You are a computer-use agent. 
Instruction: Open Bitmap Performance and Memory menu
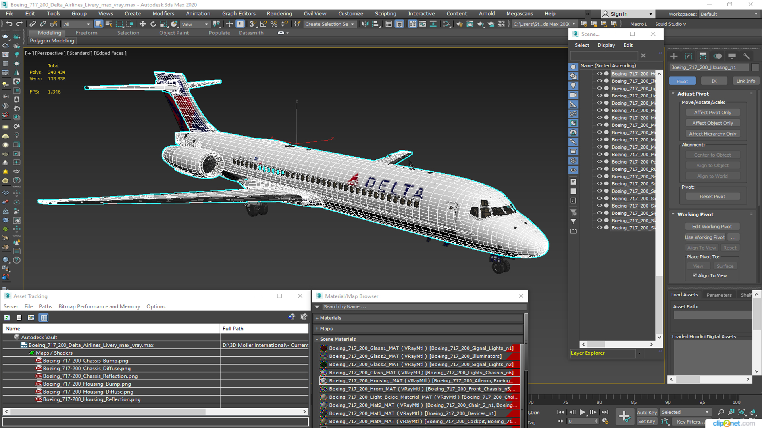[x=99, y=306]
